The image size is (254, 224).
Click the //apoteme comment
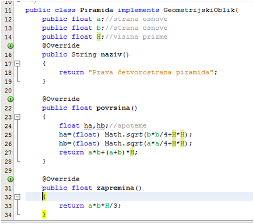128,126
